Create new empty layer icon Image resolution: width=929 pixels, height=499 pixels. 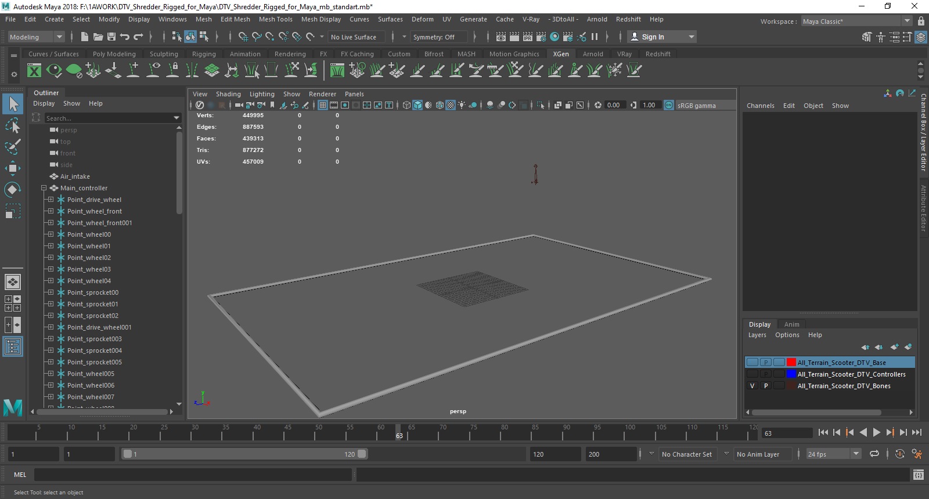(894, 347)
